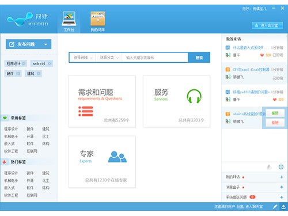Click the blue icon beside 移植yaffs2 question

228,92
